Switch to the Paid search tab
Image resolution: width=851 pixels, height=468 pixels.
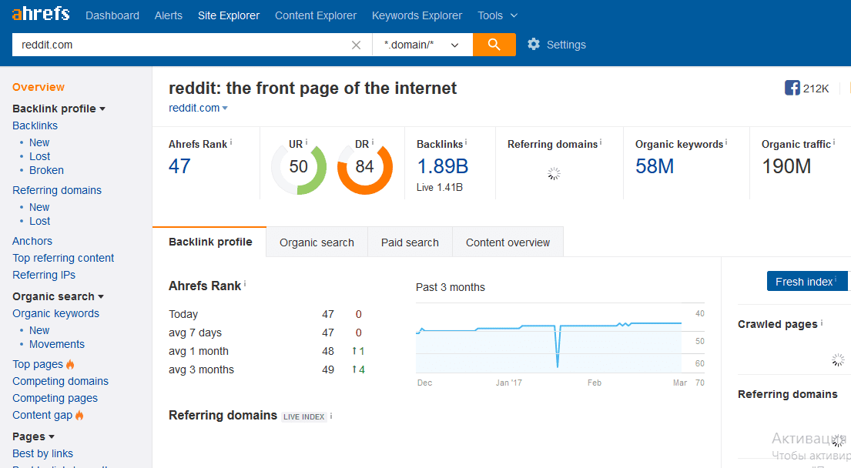[x=410, y=242]
